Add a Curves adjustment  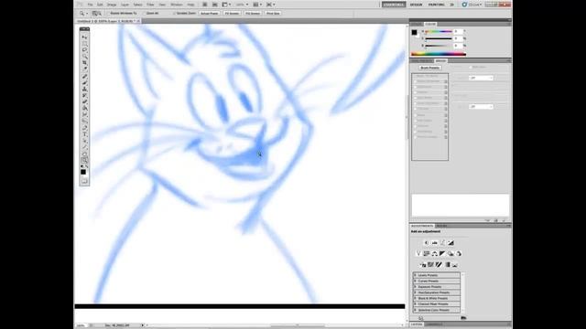(x=443, y=243)
